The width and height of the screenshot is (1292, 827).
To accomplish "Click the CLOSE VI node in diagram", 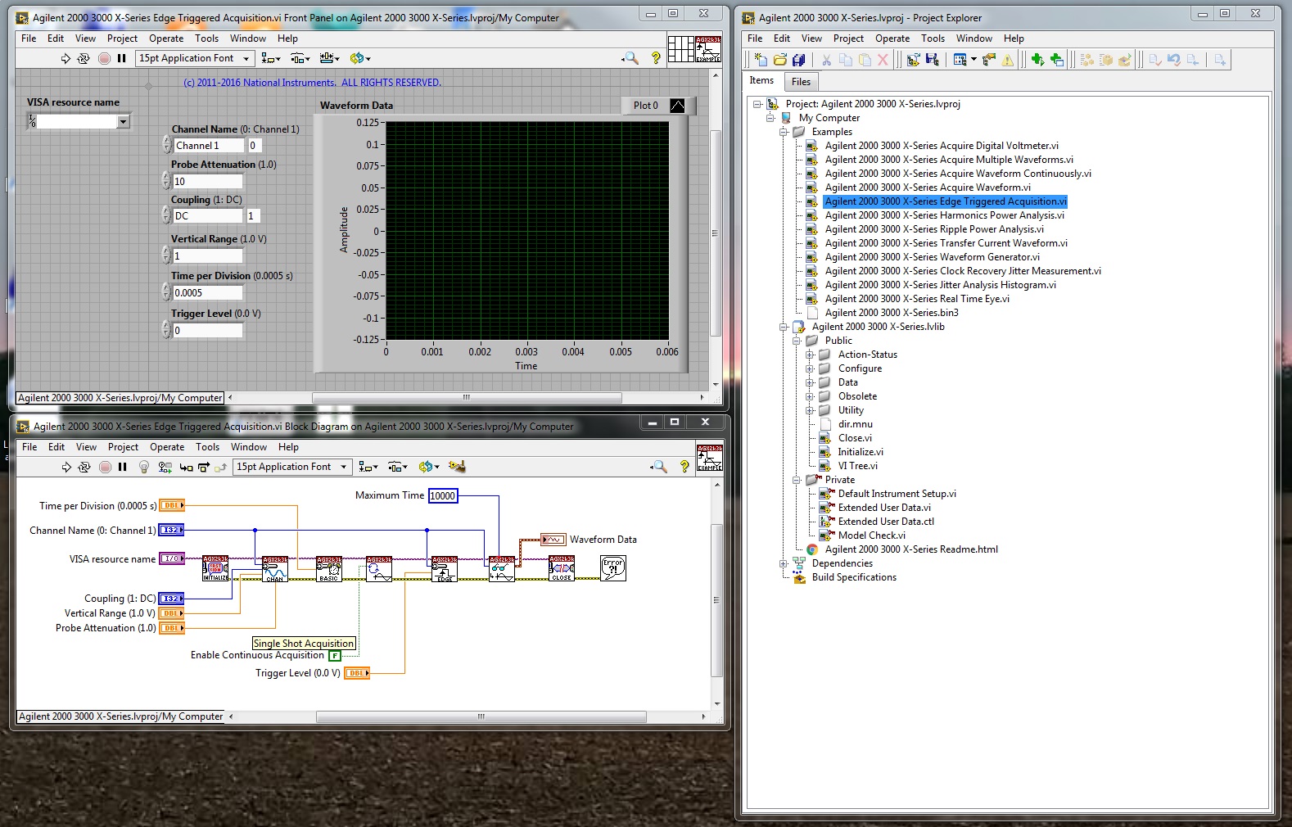I will coord(562,568).
